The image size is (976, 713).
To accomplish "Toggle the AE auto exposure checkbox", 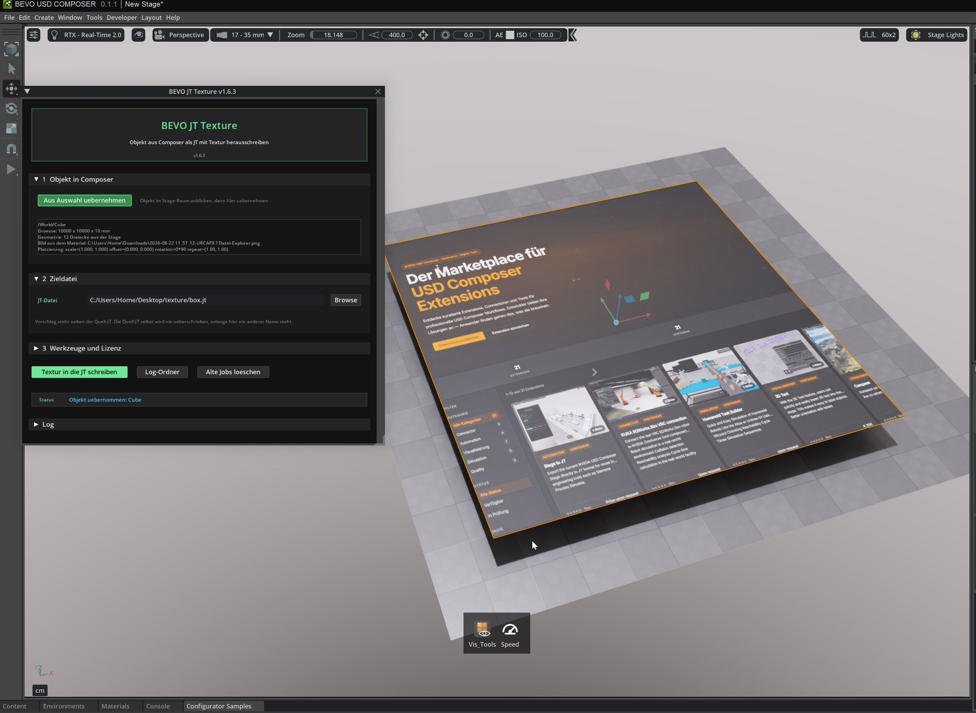I will pos(510,35).
